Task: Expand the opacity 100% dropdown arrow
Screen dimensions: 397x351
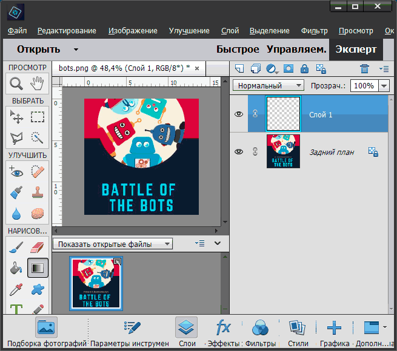Action: (x=384, y=86)
